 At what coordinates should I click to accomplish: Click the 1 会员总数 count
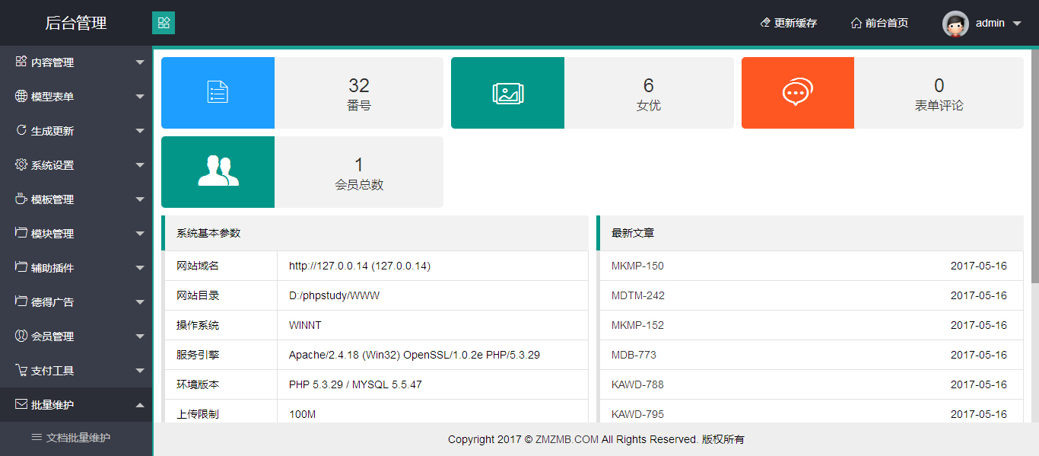point(359,164)
